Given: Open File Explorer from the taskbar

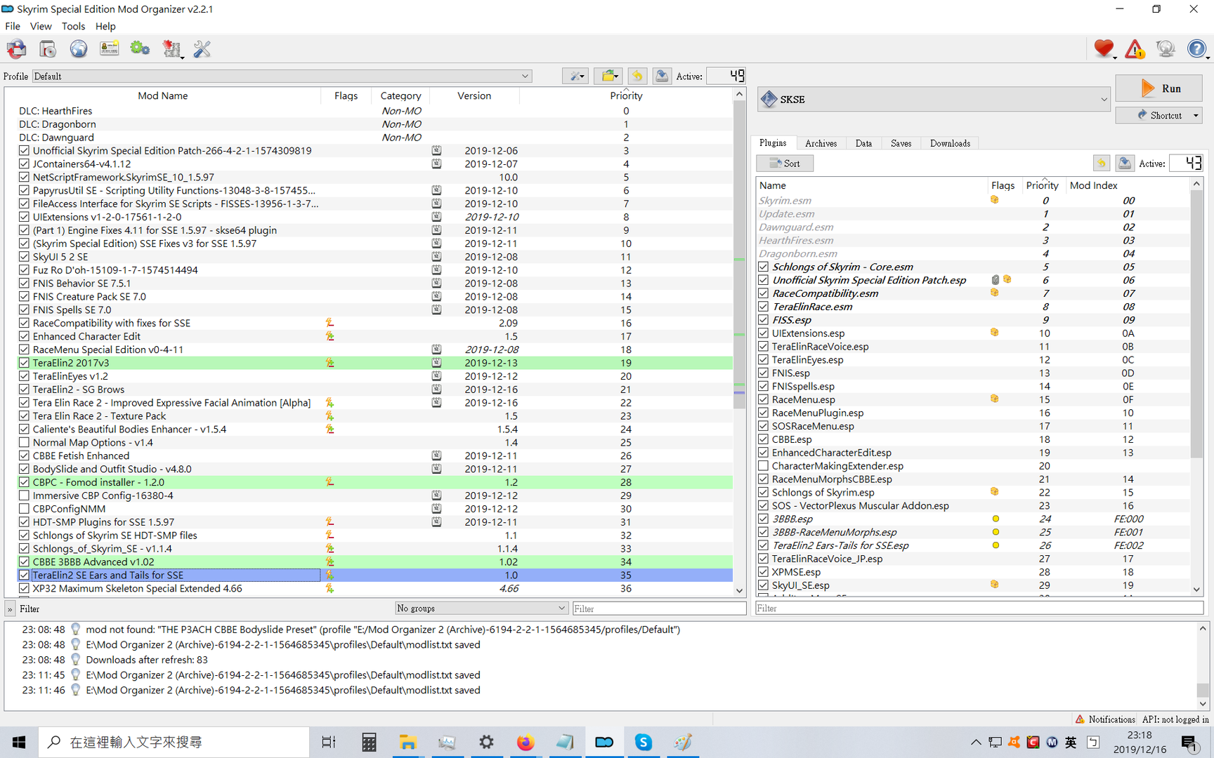Looking at the screenshot, I should (407, 742).
